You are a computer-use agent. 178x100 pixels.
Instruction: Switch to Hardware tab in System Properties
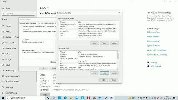33,23
